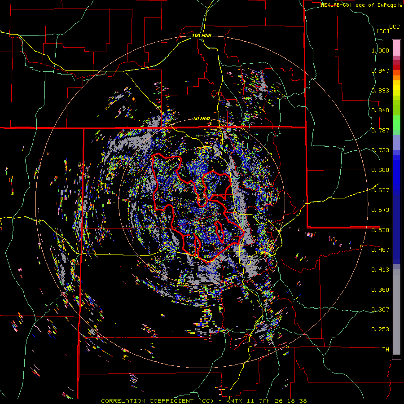
Task: Pick the light pink segment atop the color scale
Action: pyautogui.click(x=396, y=48)
